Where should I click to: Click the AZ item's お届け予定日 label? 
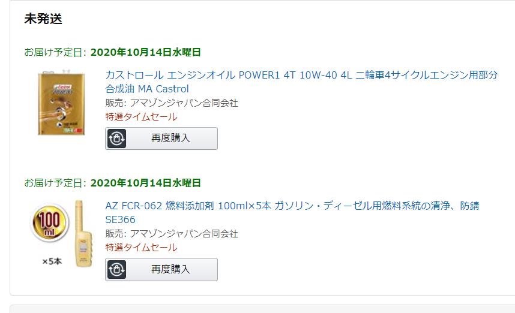(55, 183)
